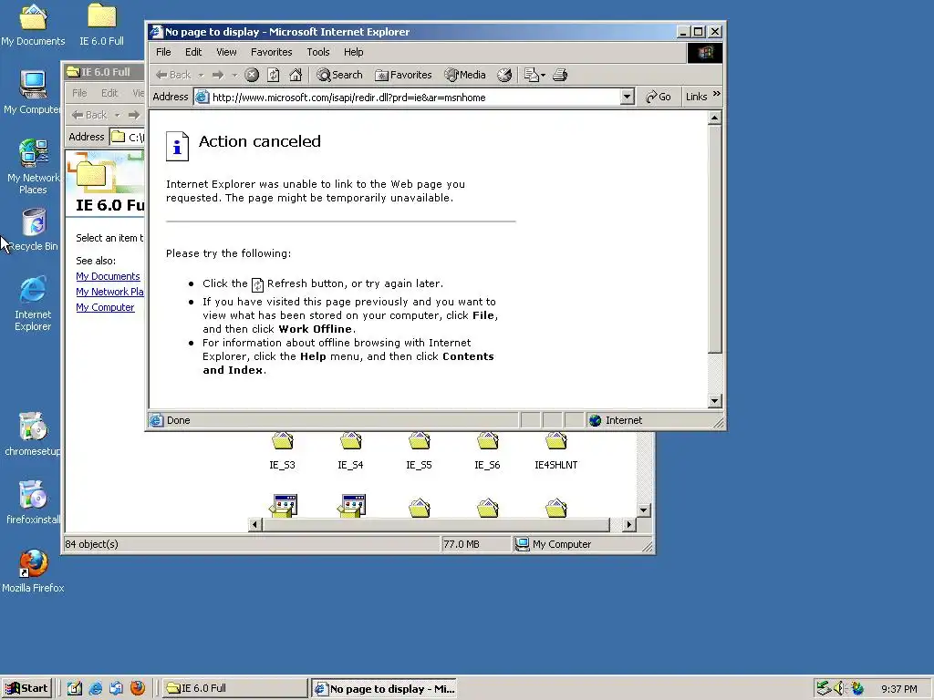
Task: Click the folder window scroll-down arrow
Action: (643, 510)
